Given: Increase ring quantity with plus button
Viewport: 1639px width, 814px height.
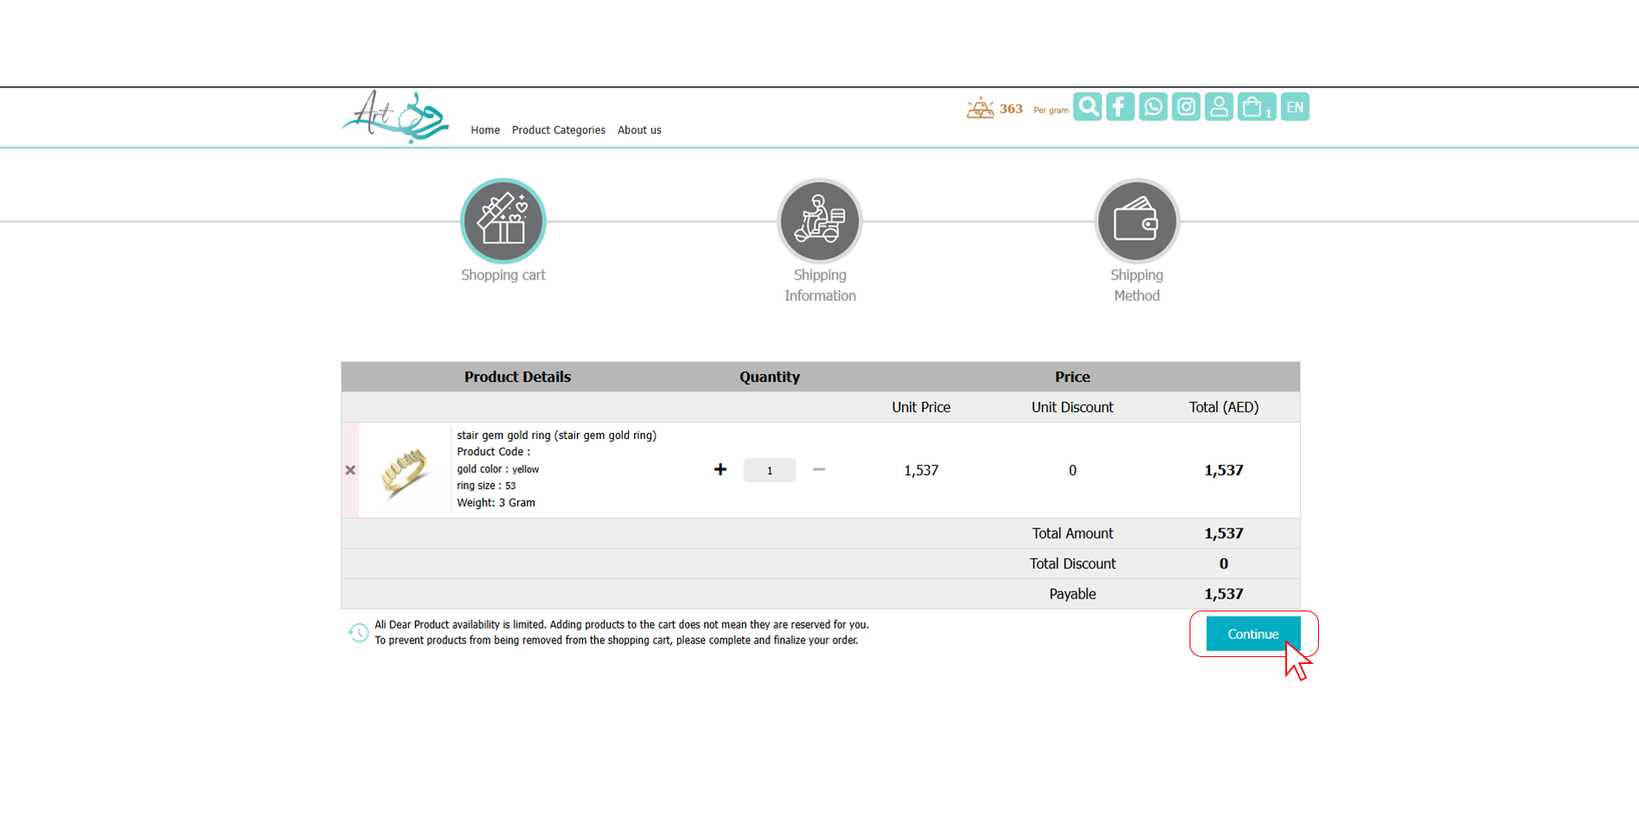Looking at the screenshot, I should [720, 470].
